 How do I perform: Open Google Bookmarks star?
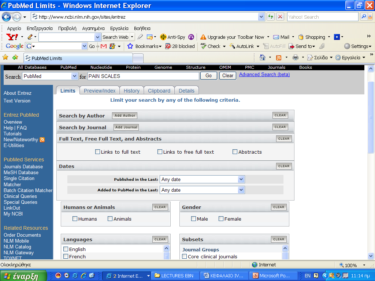tap(130, 46)
